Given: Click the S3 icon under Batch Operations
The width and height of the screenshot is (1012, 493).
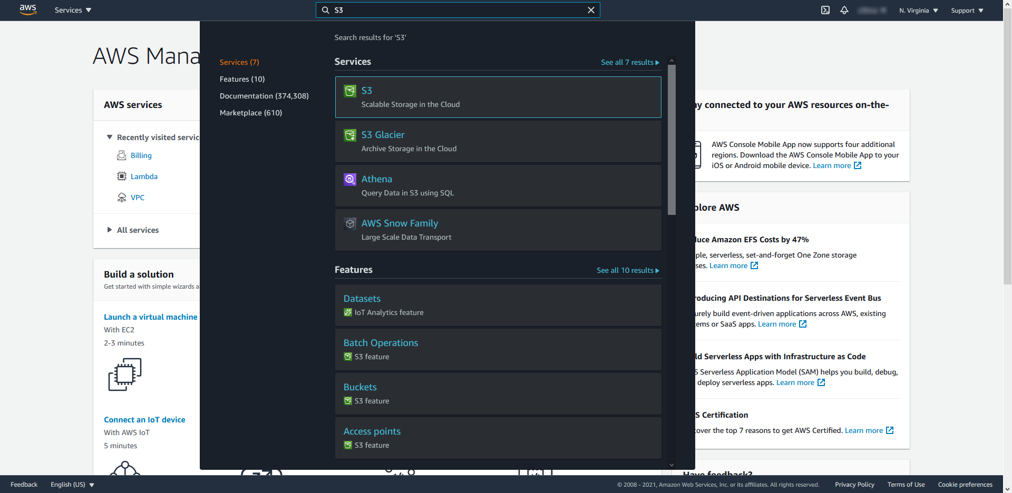Looking at the screenshot, I should 348,357.
